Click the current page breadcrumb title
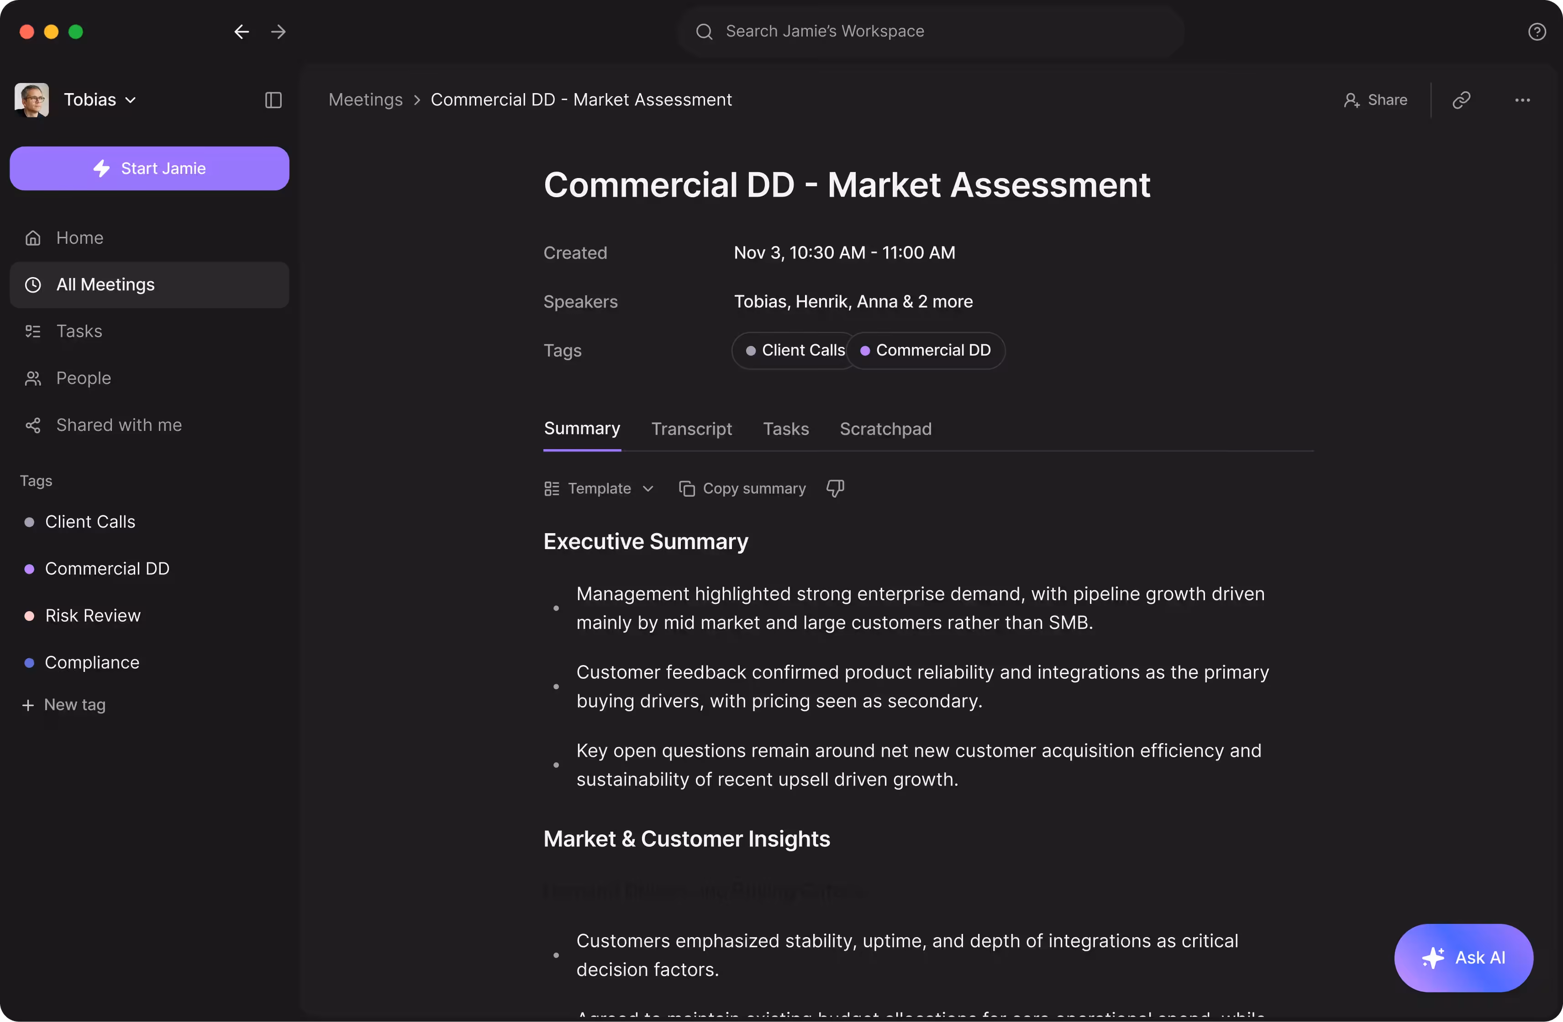The image size is (1563, 1022). click(581, 100)
